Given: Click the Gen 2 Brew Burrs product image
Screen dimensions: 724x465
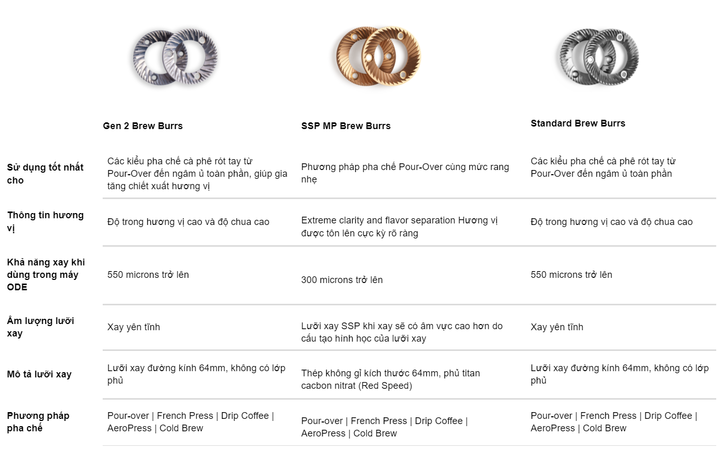Looking at the screenshot, I should point(174,58).
